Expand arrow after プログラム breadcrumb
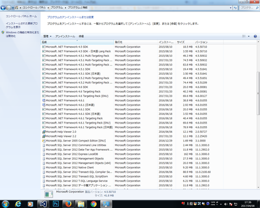Image resolution: width=260 pixels, height=208 pixels. pos(66,8)
